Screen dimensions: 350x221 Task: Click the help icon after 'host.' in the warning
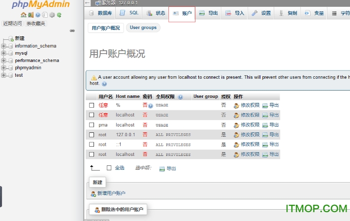click(104, 84)
